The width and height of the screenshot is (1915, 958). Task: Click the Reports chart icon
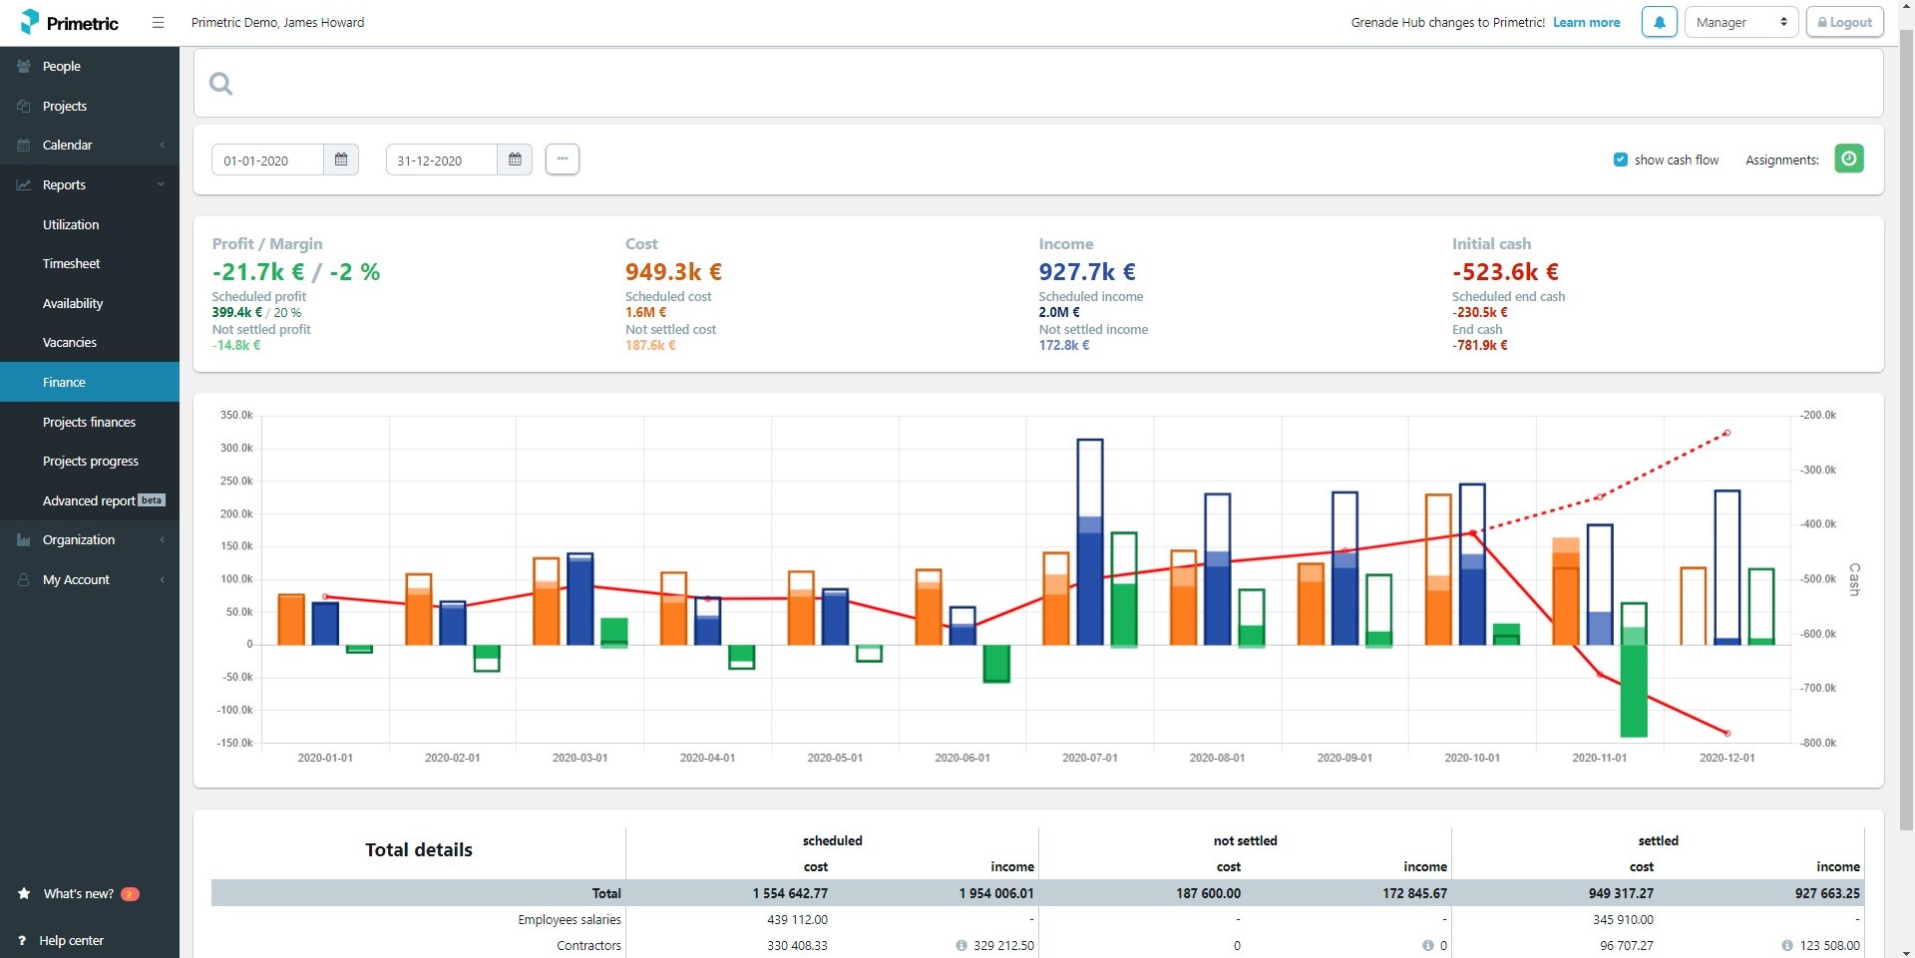pos(24,184)
